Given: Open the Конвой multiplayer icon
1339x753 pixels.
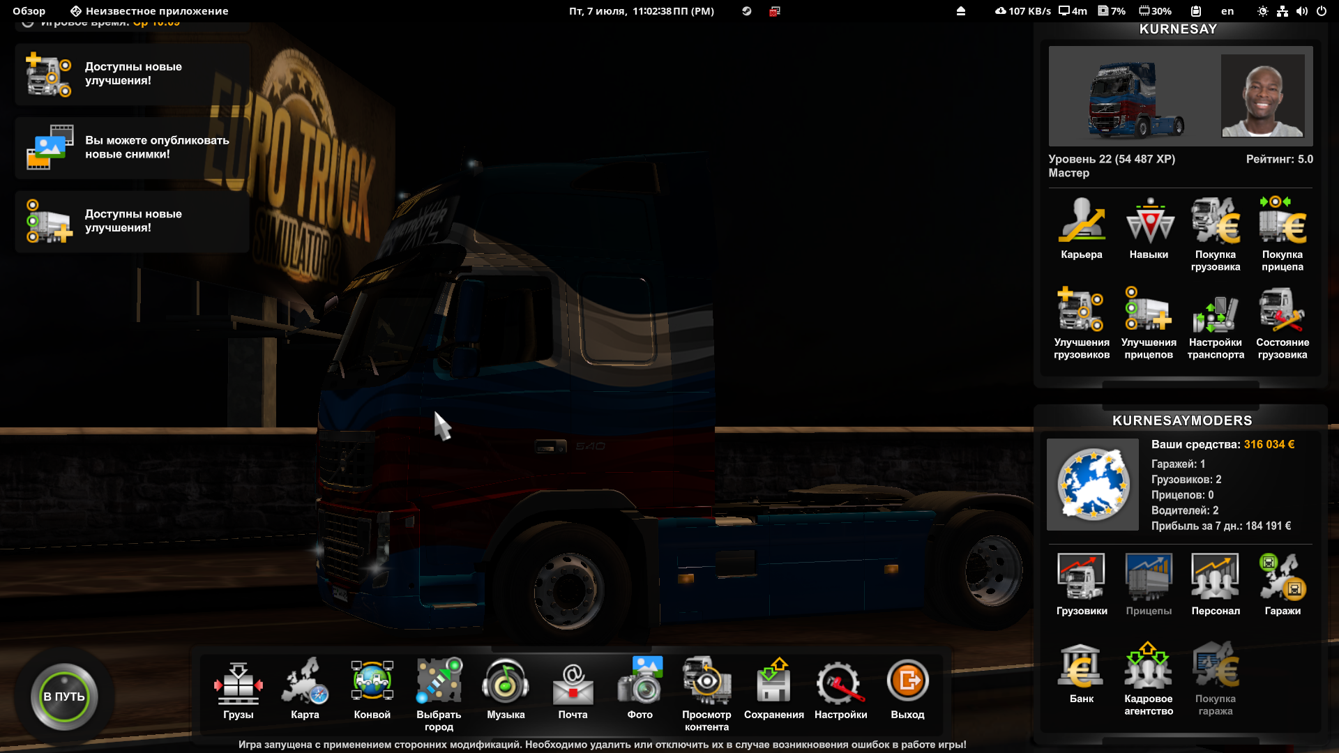Looking at the screenshot, I should tap(372, 681).
